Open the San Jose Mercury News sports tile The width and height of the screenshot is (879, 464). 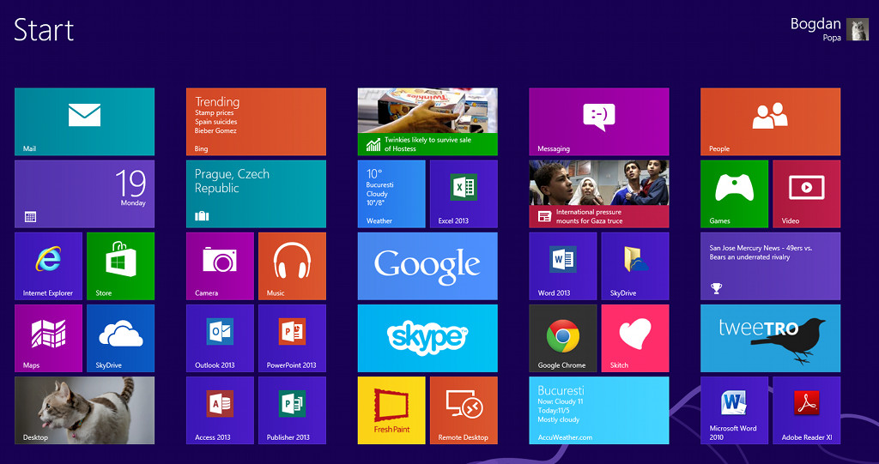point(771,266)
